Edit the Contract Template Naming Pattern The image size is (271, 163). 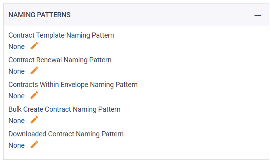(x=34, y=46)
